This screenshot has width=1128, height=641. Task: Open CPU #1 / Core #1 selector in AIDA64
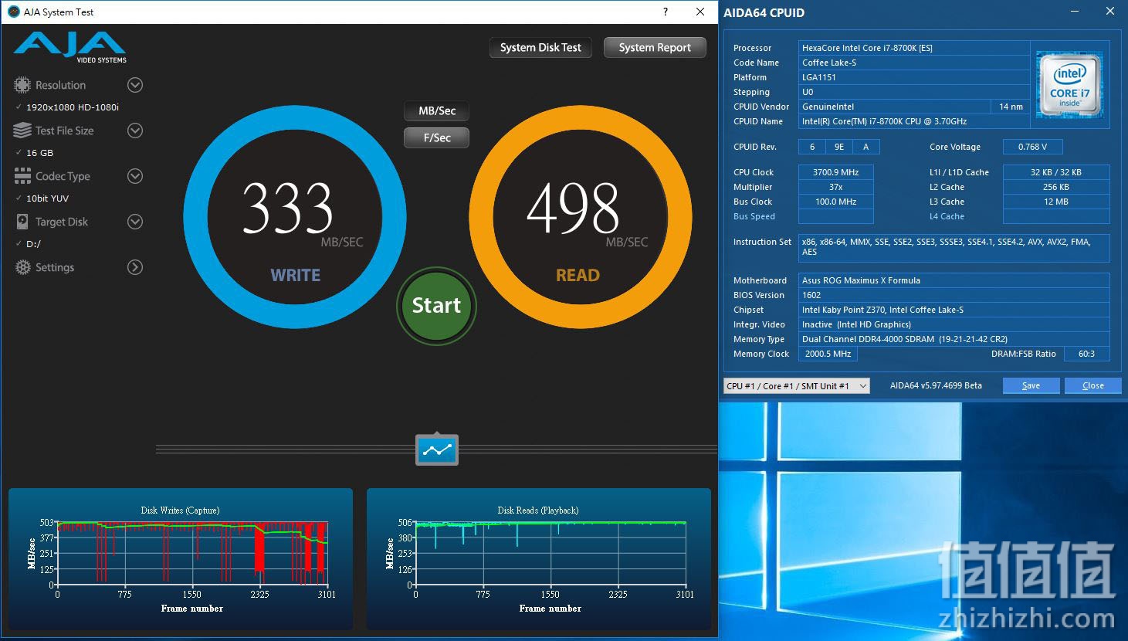[797, 385]
